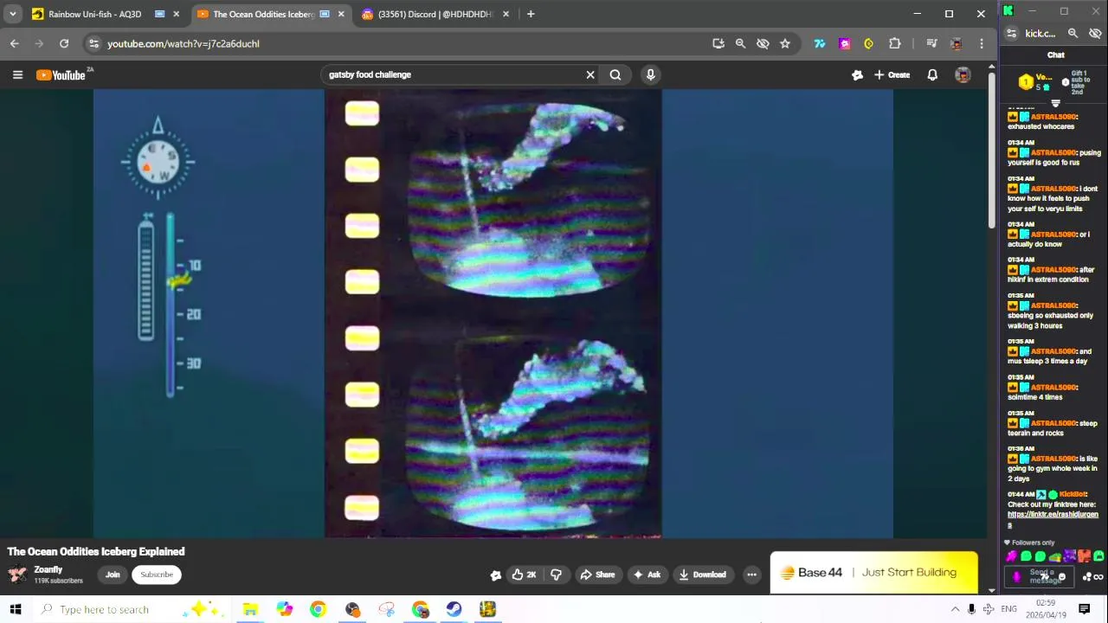Reload the current page
Viewport: 1108px width, 623px height.
(x=64, y=43)
